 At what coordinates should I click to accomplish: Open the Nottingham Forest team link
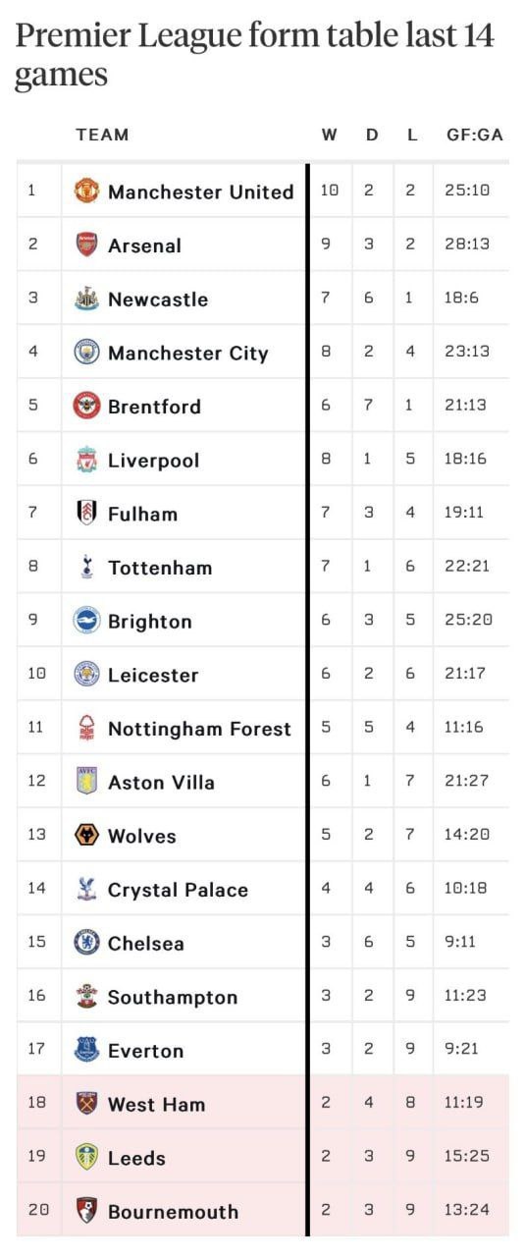click(x=199, y=729)
